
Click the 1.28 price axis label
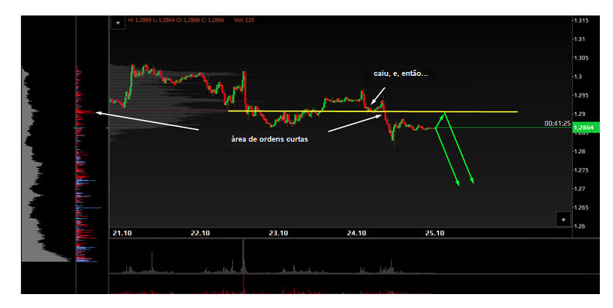(580, 151)
